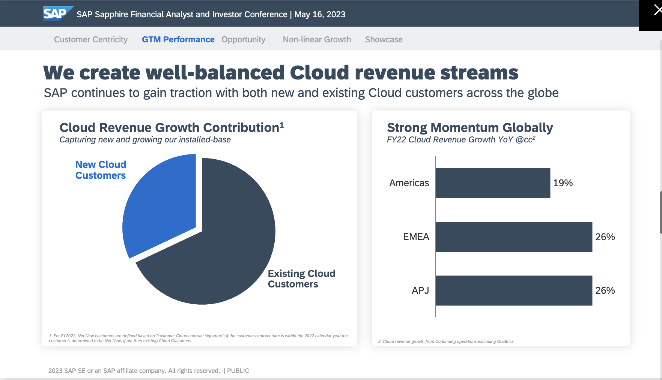Switch to the Opportunity section

[244, 39]
